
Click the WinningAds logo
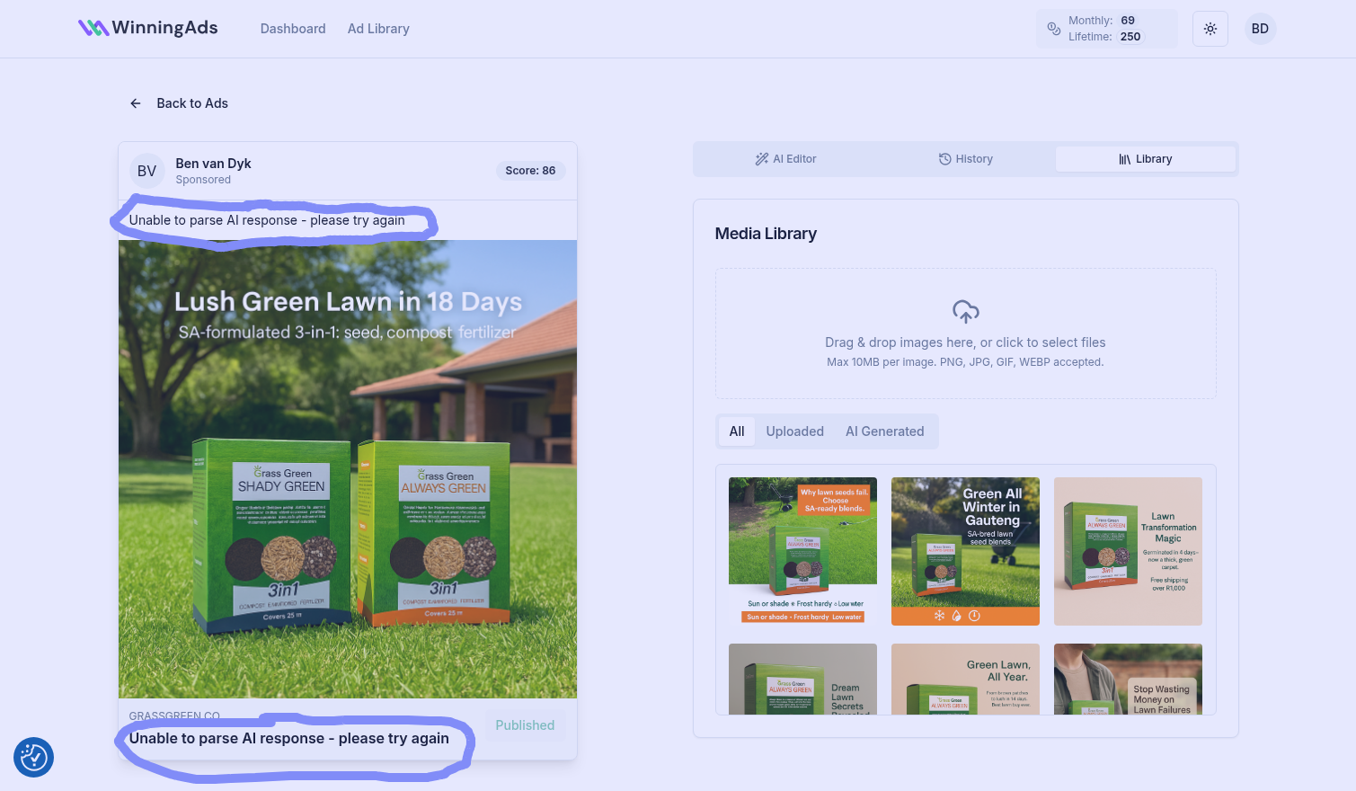coord(148,28)
